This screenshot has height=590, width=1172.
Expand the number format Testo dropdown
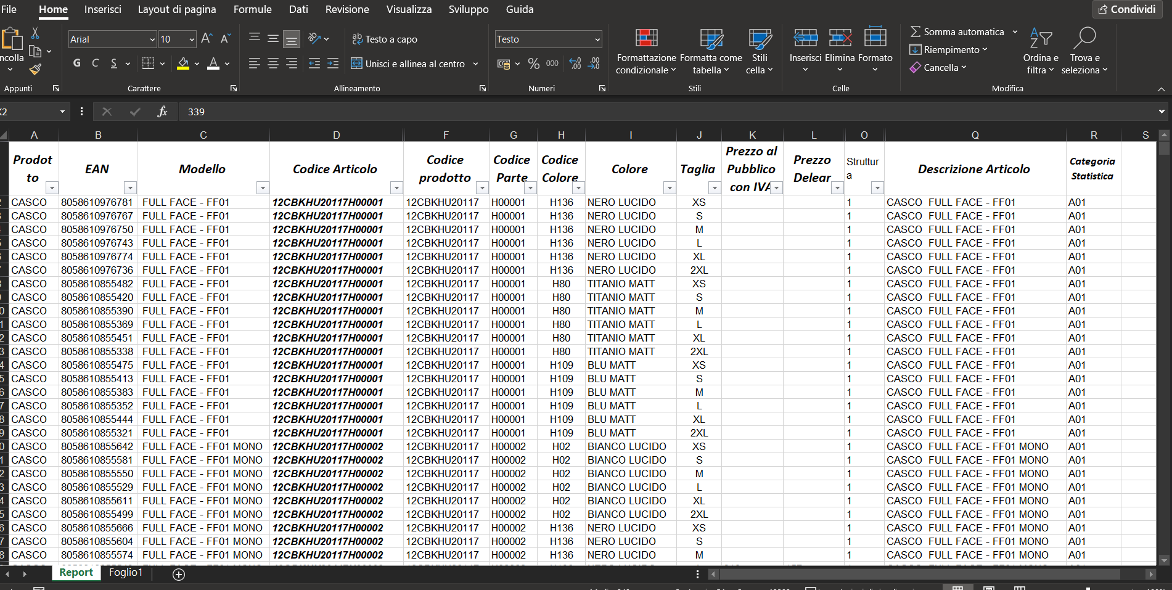pyautogui.click(x=597, y=39)
